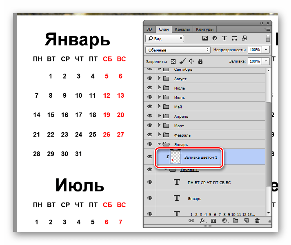The width and height of the screenshot is (291, 245).
Task: Filter layers by type (T) icon
Action: pyautogui.click(x=224, y=38)
